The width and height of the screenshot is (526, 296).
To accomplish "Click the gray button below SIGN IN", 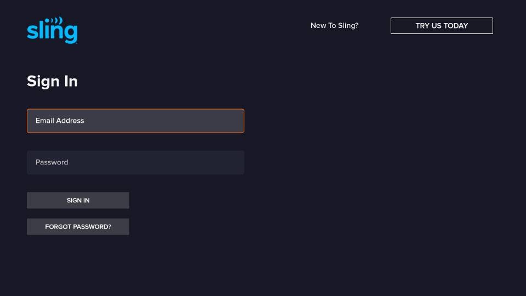I will [x=78, y=227].
